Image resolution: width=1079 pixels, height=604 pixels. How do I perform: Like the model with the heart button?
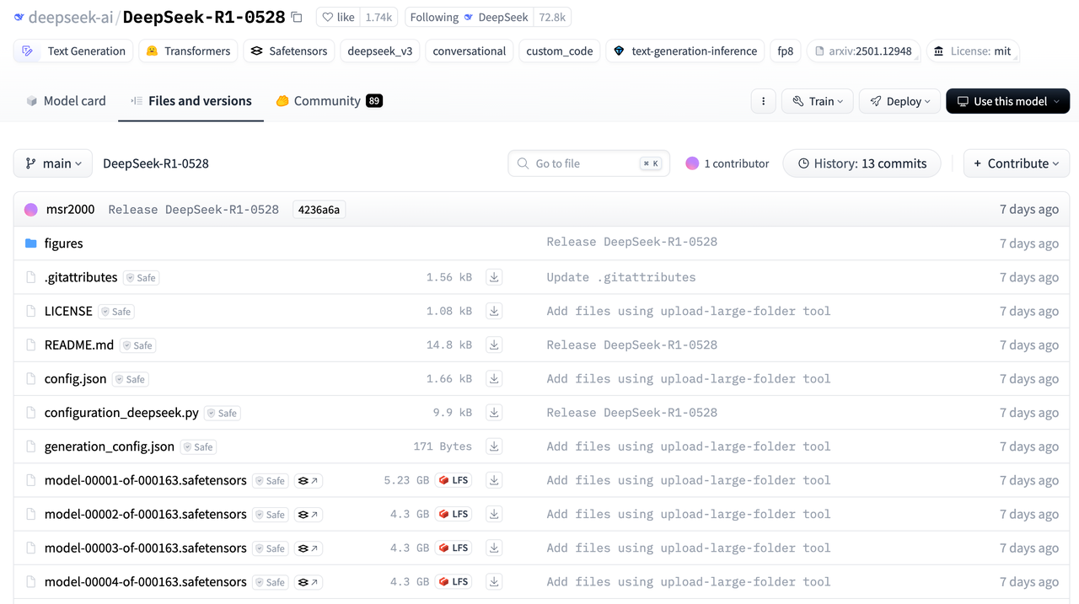pyautogui.click(x=338, y=17)
